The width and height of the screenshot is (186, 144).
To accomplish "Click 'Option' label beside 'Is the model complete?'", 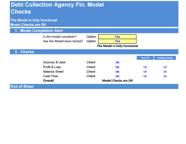I will tap(91, 37).
